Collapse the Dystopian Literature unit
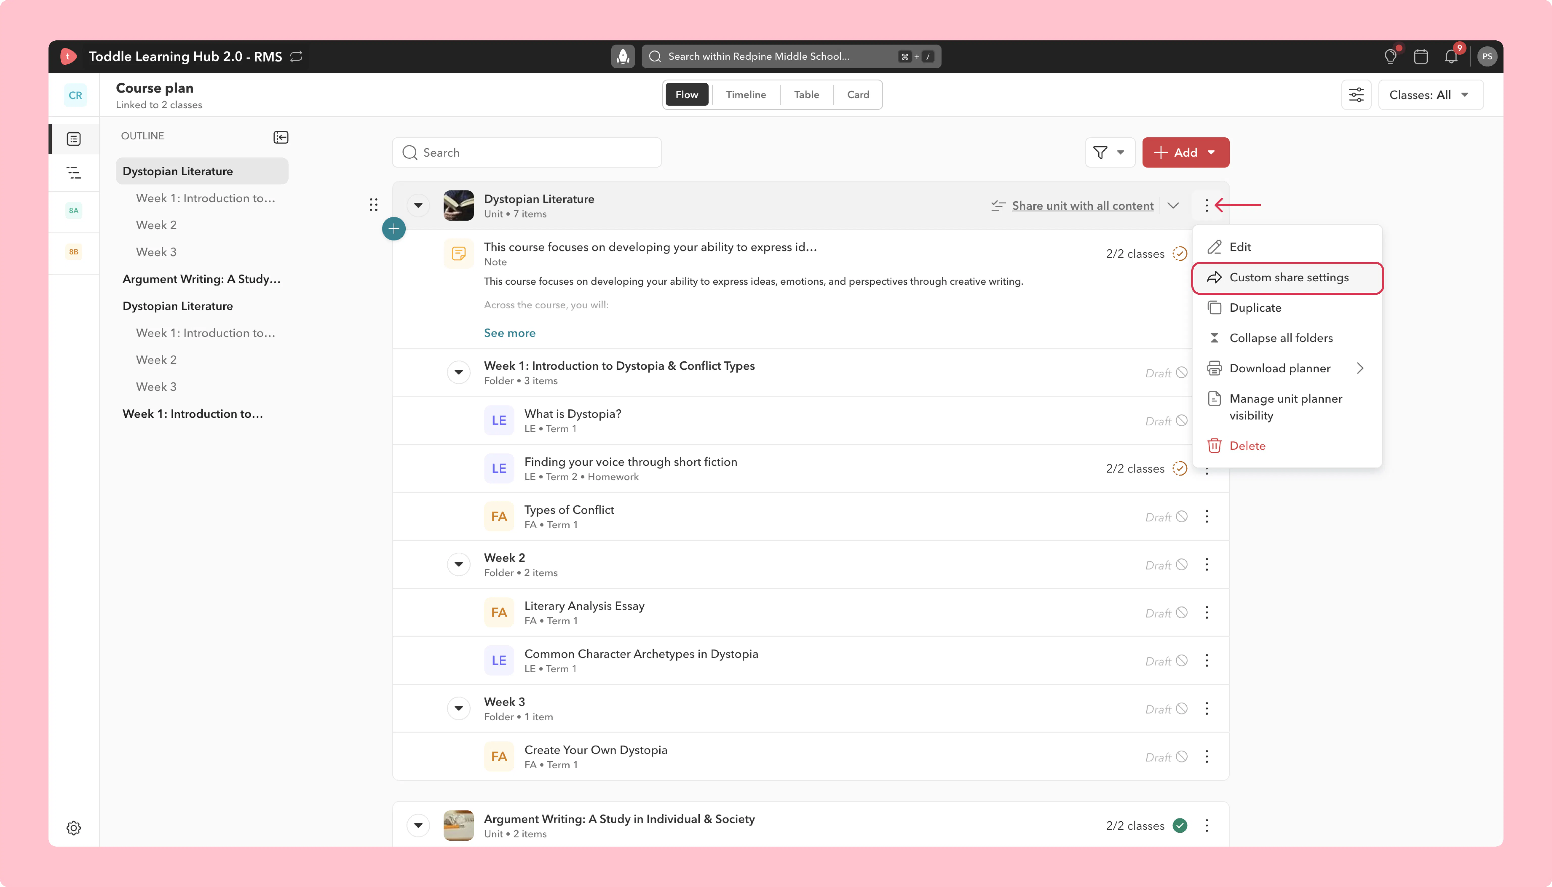This screenshot has height=887, width=1552. click(419, 205)
